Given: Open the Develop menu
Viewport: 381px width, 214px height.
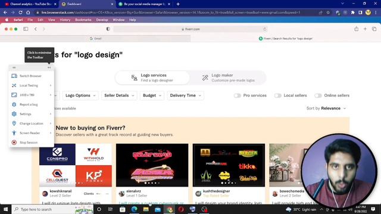Looking at the screenshot, I should click(102, 20).
